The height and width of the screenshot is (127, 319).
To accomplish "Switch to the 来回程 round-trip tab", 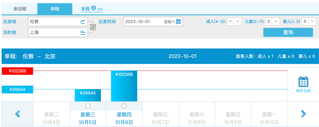I will coord(20,9).
